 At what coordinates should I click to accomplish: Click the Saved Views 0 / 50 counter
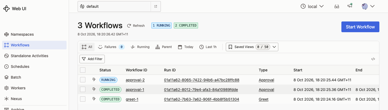point(263,47)
